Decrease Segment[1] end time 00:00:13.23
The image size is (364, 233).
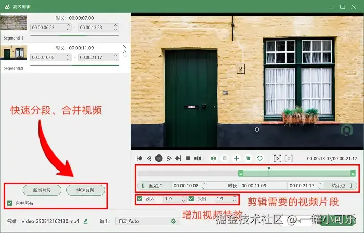click(116, 30)
